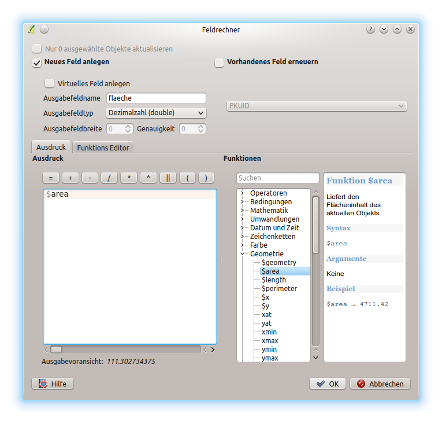
Task: Insert an opening parenthesis
Action: (187, 178)
